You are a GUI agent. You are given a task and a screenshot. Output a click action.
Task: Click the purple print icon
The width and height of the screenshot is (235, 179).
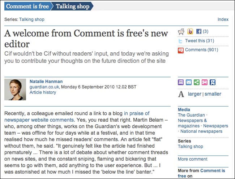[x=181, y=82]
